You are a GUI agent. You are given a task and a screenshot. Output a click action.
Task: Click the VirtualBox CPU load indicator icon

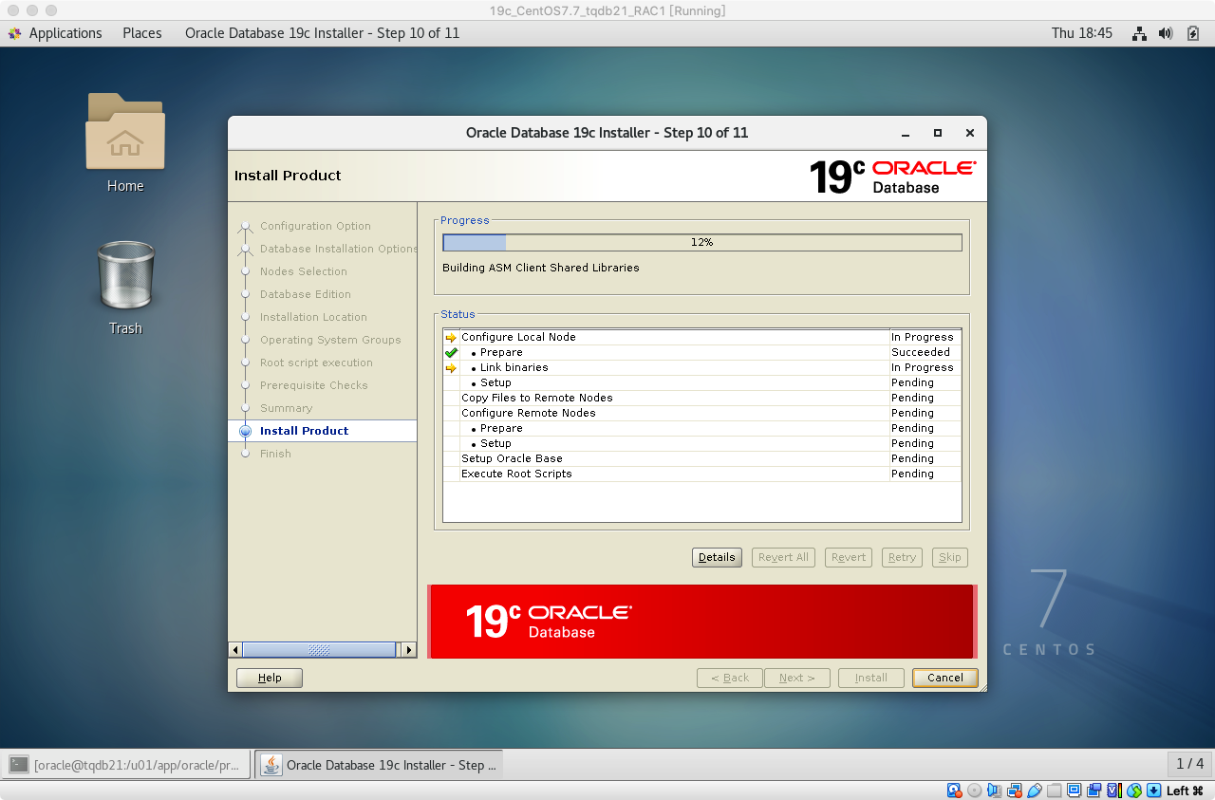[1114, 791]
